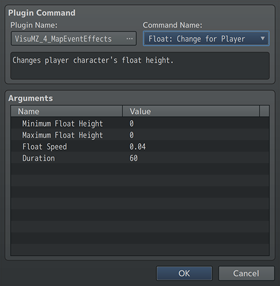
Task: Click the command description text box
Action: pyautogui.click(x=140, y=66)
